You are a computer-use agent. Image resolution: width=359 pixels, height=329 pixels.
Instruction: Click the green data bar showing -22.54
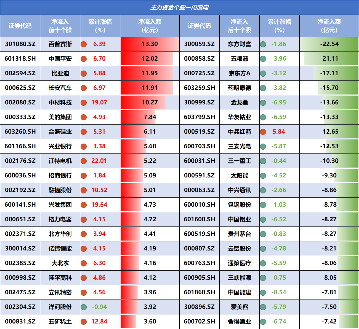coord(329,44)
